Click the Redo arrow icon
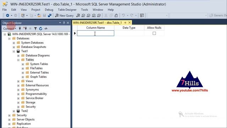Screen dimensions: 227x128 (x=132, y=15)
